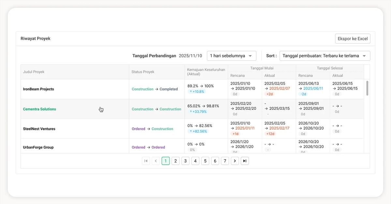Image resolution: width=391 pixels, height=204 pixels.
Task: Click the previous page chevron
Action: pyautogui.click(x=156, y=161)
